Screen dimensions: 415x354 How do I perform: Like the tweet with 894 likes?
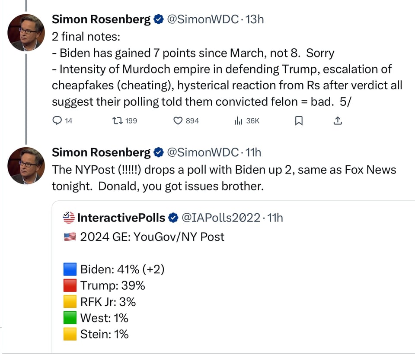[x=178, y=121]
